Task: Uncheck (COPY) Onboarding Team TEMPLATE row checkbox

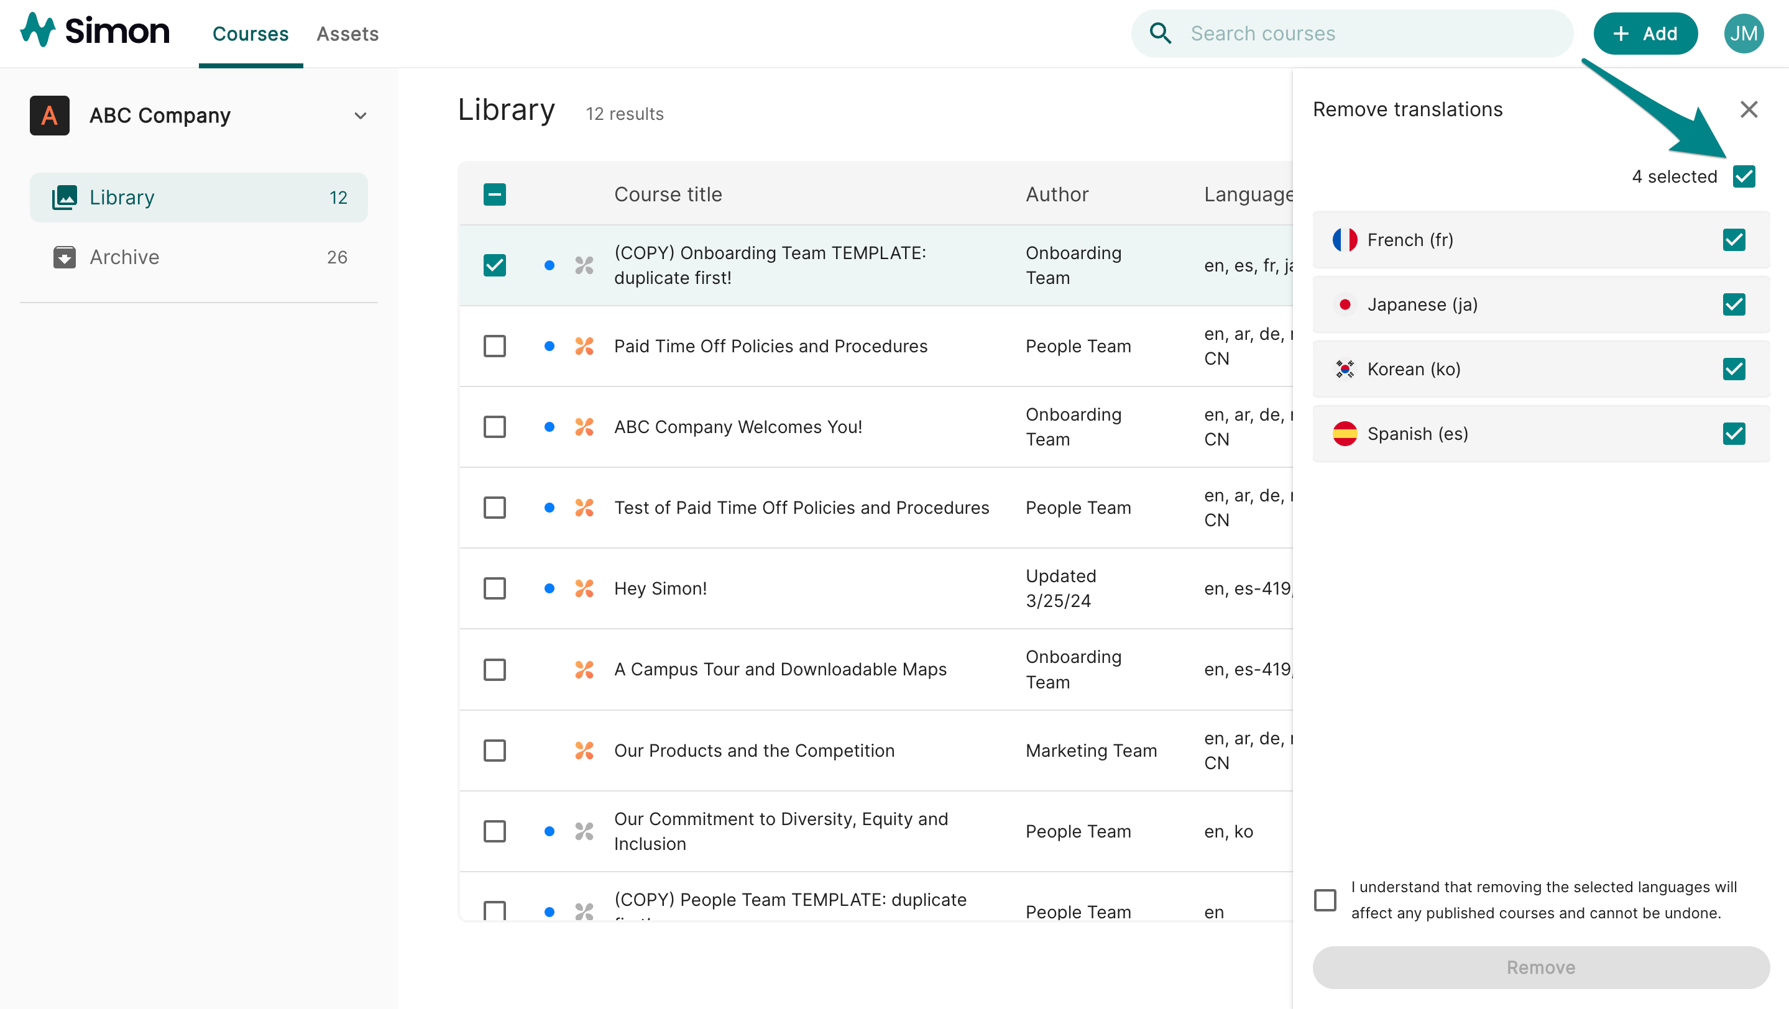Action: tap(494, 265)
